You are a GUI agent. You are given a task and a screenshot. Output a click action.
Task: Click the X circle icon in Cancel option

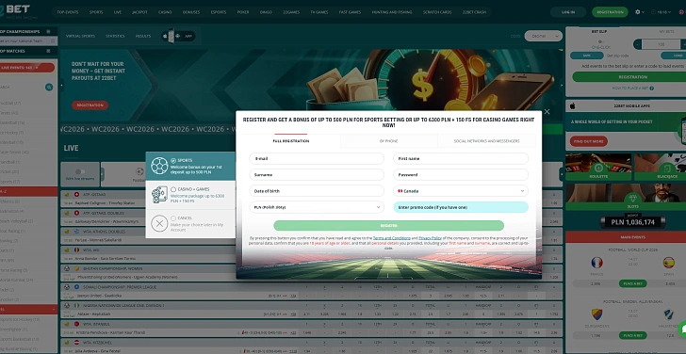[x=159, y=223]
